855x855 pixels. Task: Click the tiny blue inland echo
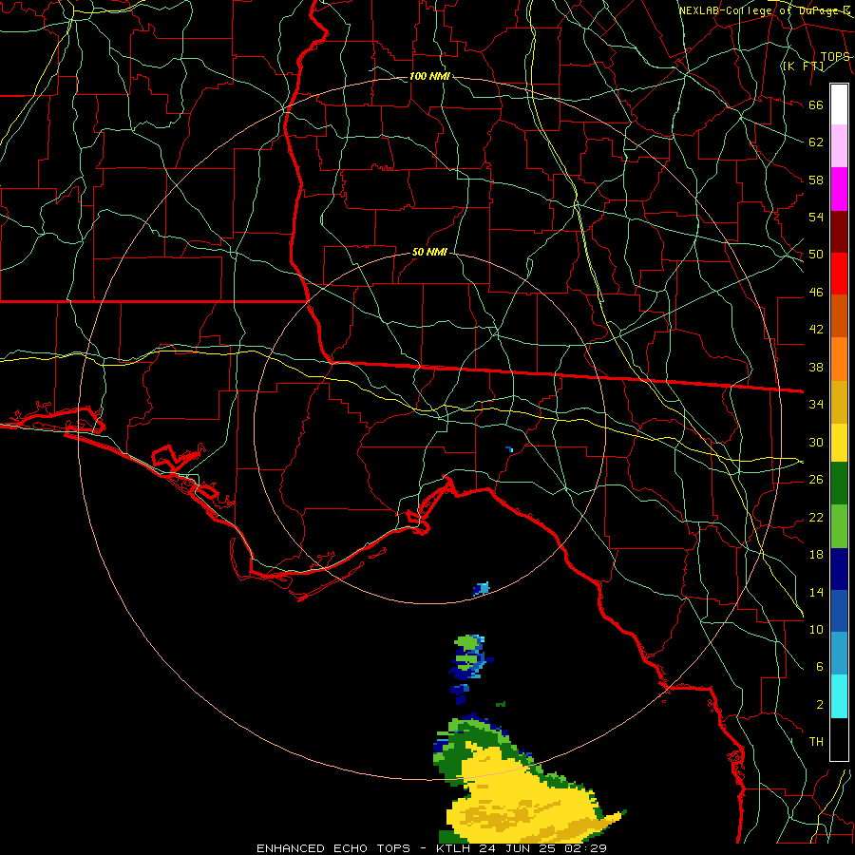pyautogui.click(x=509, y=449)
